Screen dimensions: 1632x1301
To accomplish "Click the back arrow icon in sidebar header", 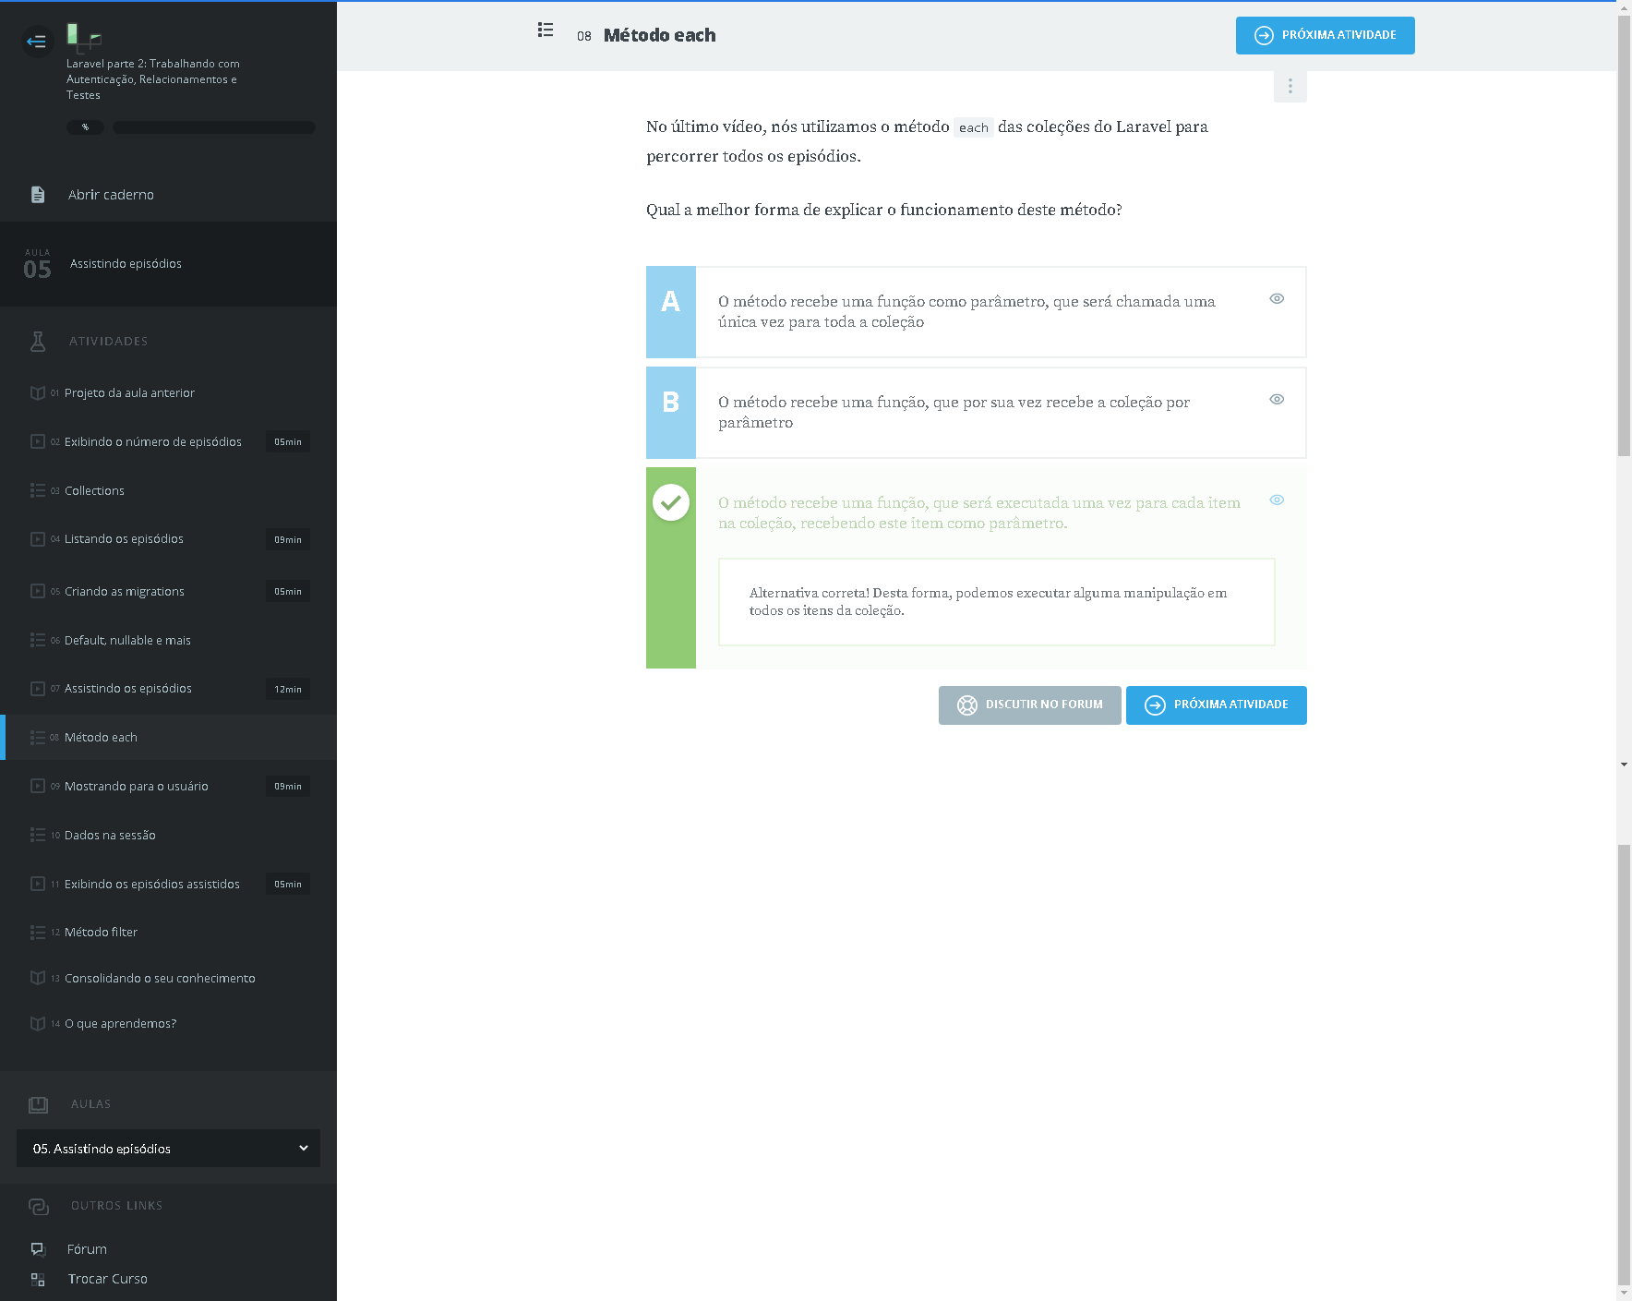I will [x=37, y=42].
